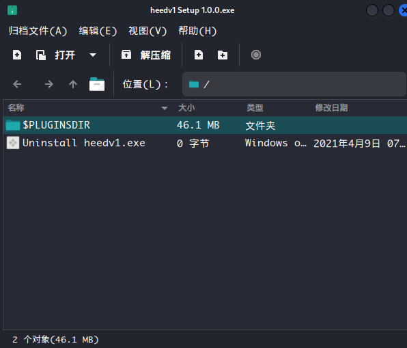Image resolution: width=407 pixels, height=348 pixels.
Task: Open the 视图(V) menu
Action: (148, 31)
